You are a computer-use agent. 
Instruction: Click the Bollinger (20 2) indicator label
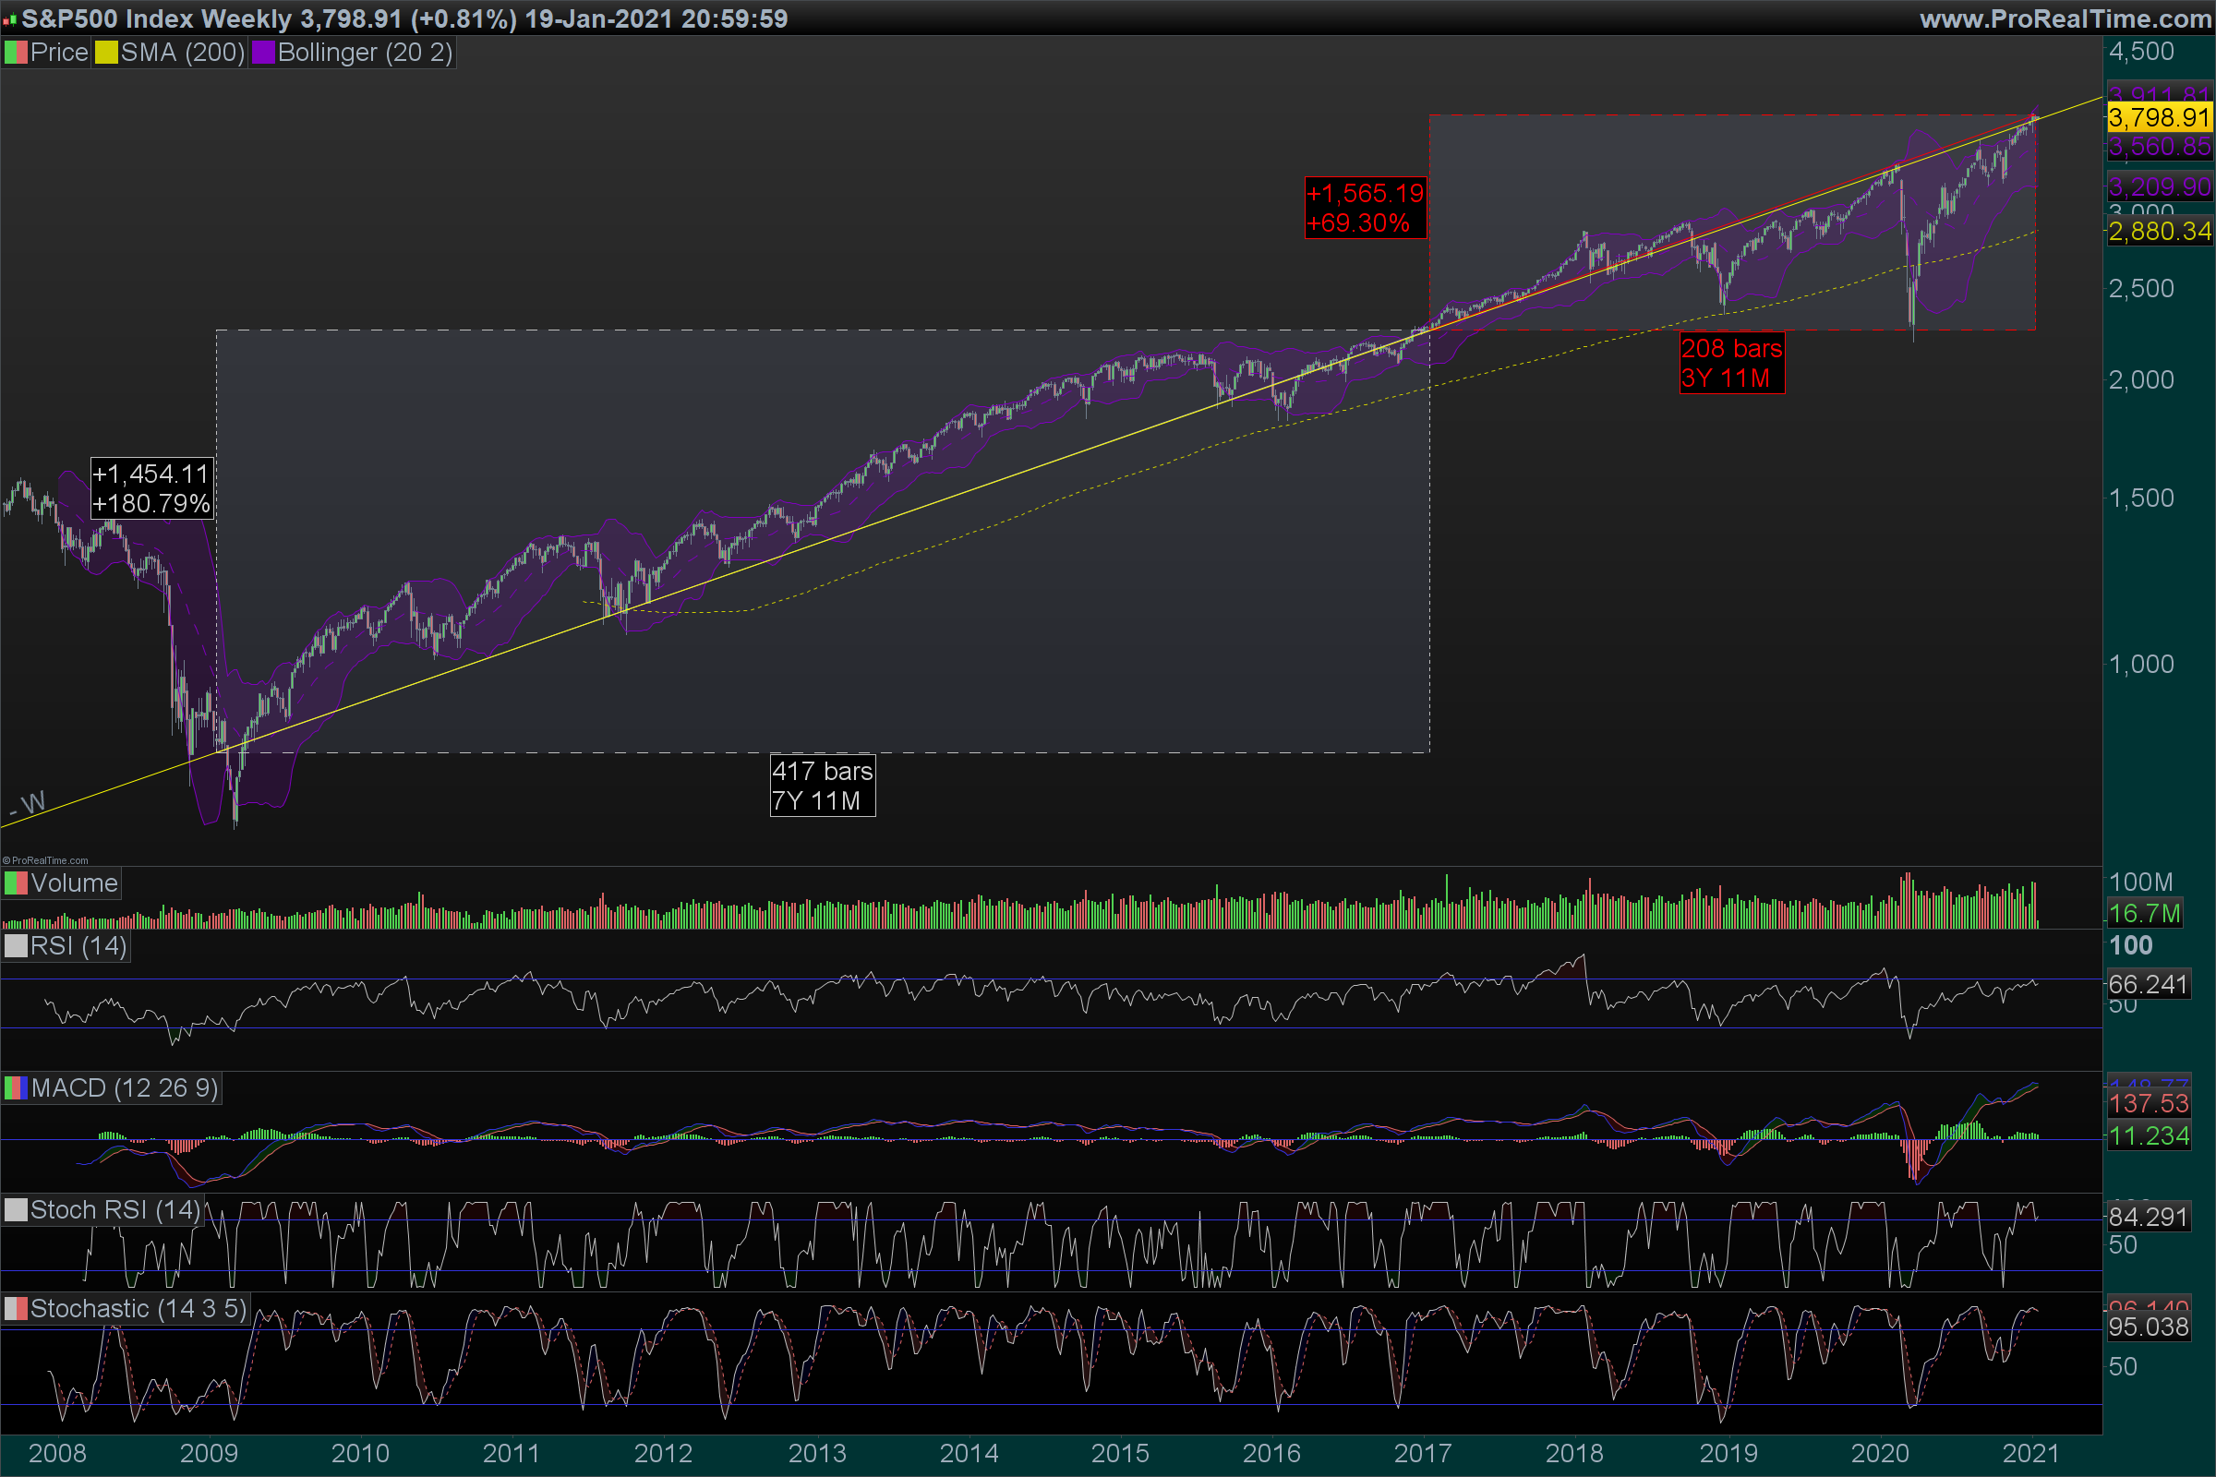click(x=365, y=53)
